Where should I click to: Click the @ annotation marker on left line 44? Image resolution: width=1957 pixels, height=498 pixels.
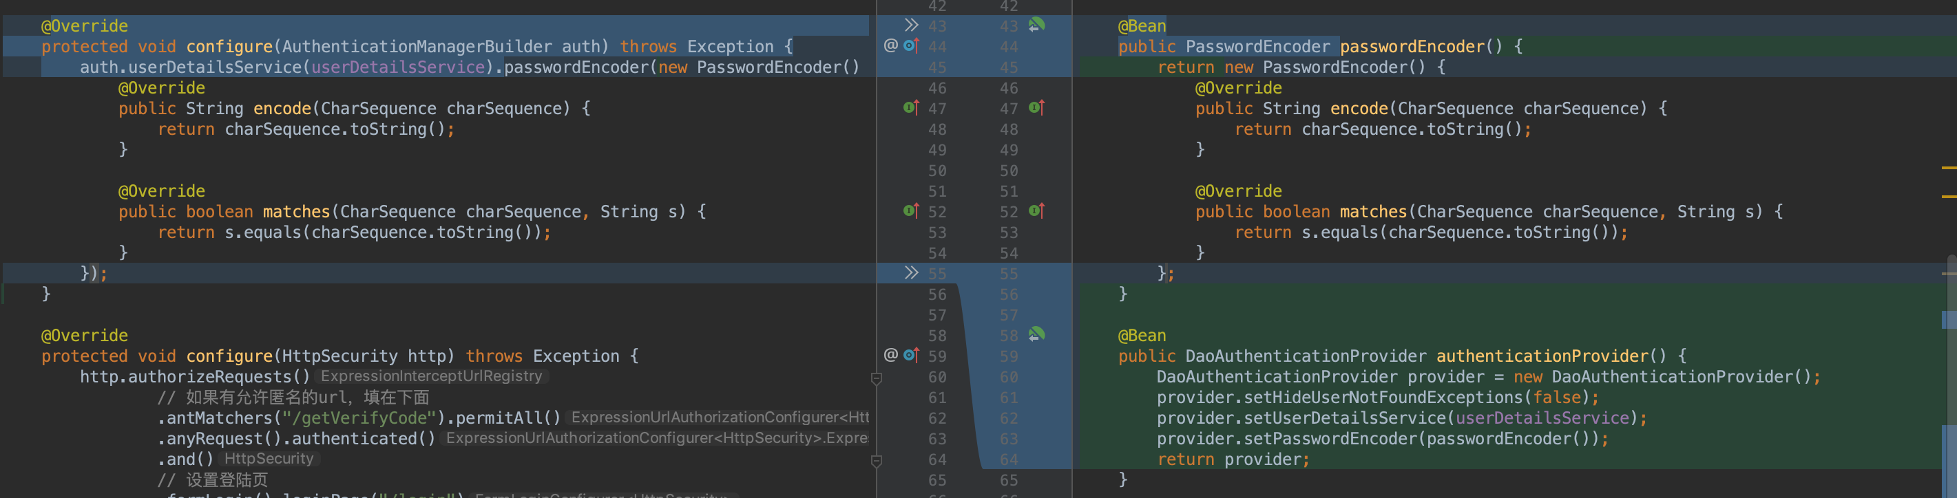pos(890,46)
